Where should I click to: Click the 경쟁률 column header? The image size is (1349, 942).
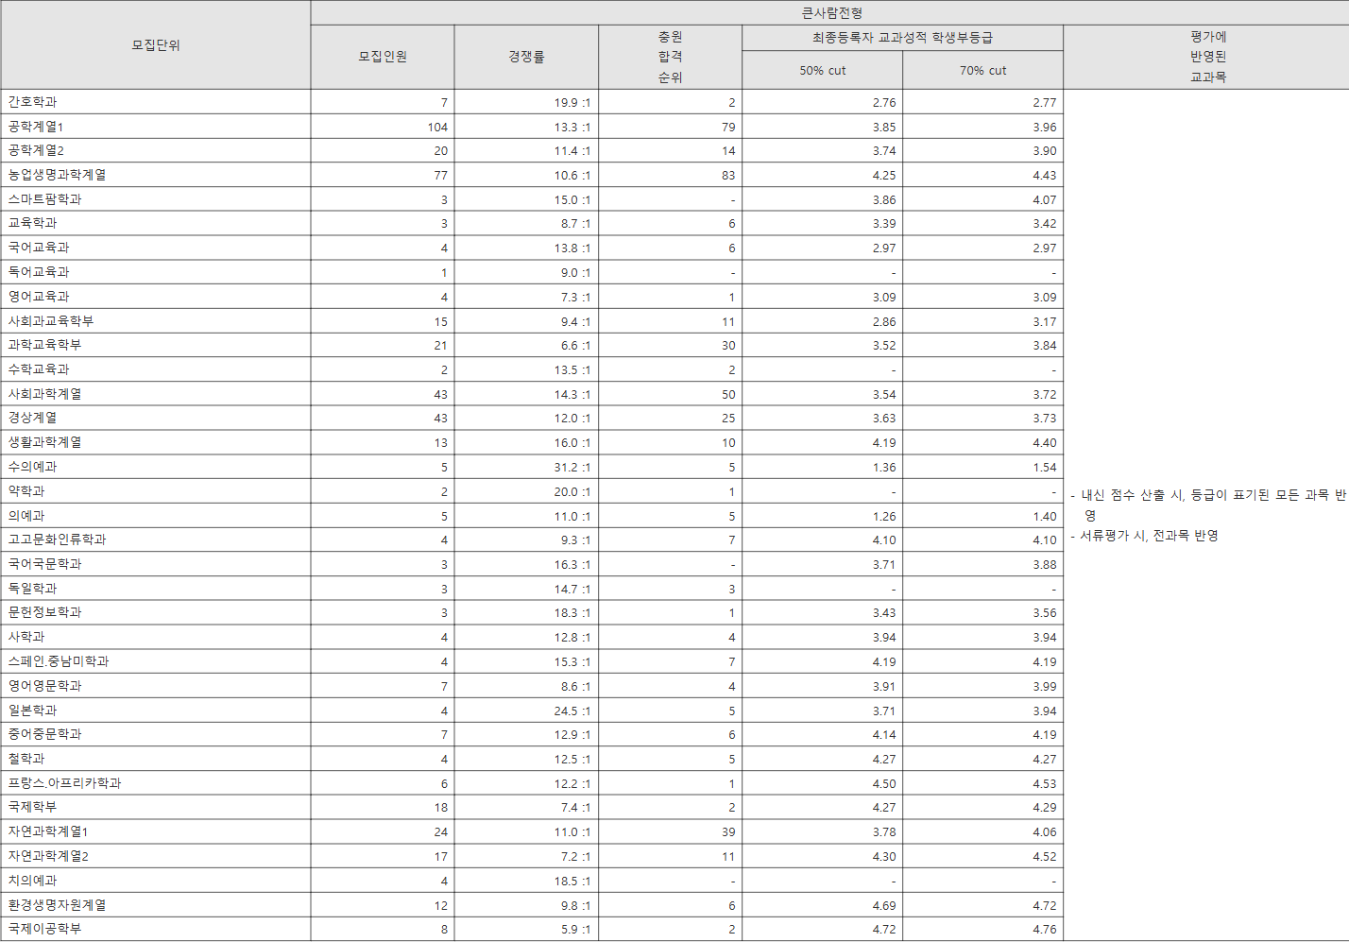click(x=526, y=57)
